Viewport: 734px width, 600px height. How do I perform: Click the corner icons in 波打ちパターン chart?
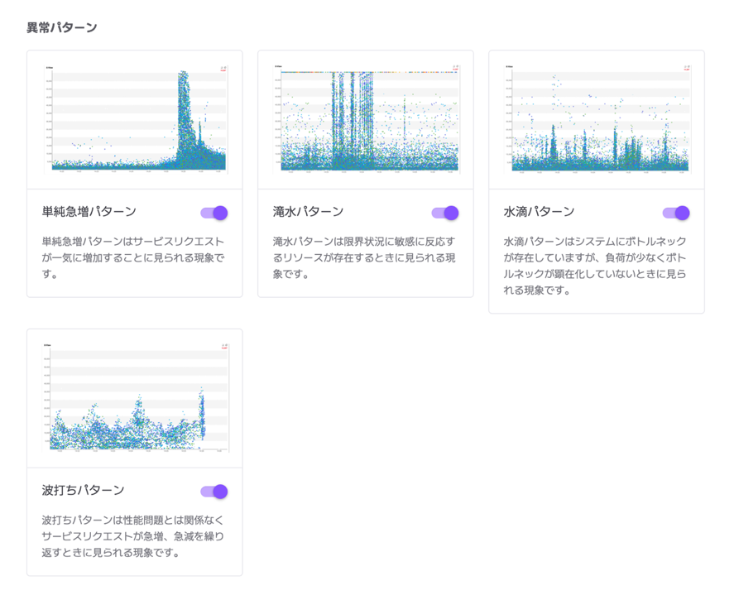click(x=223, y=348)
